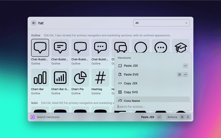
Task: Choose Paste JSX from the action menu
Action: click(x=131, y=66)
